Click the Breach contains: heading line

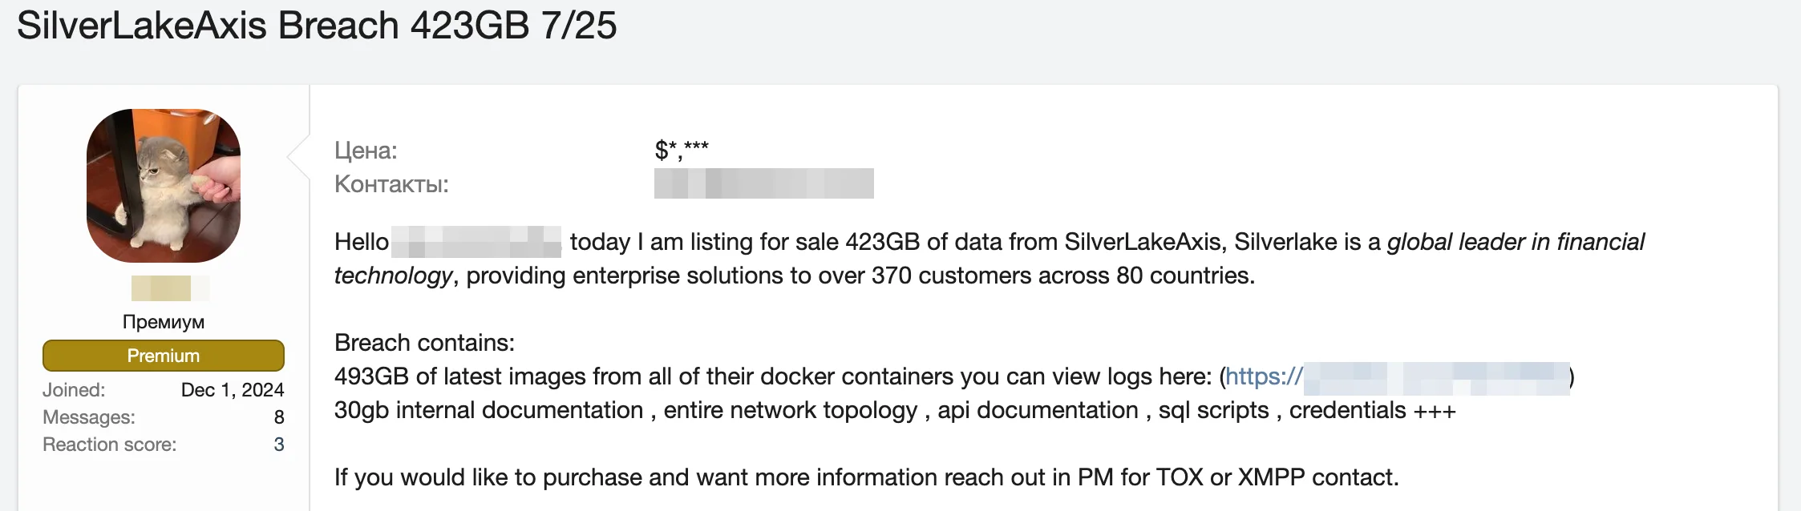[424, 343]
